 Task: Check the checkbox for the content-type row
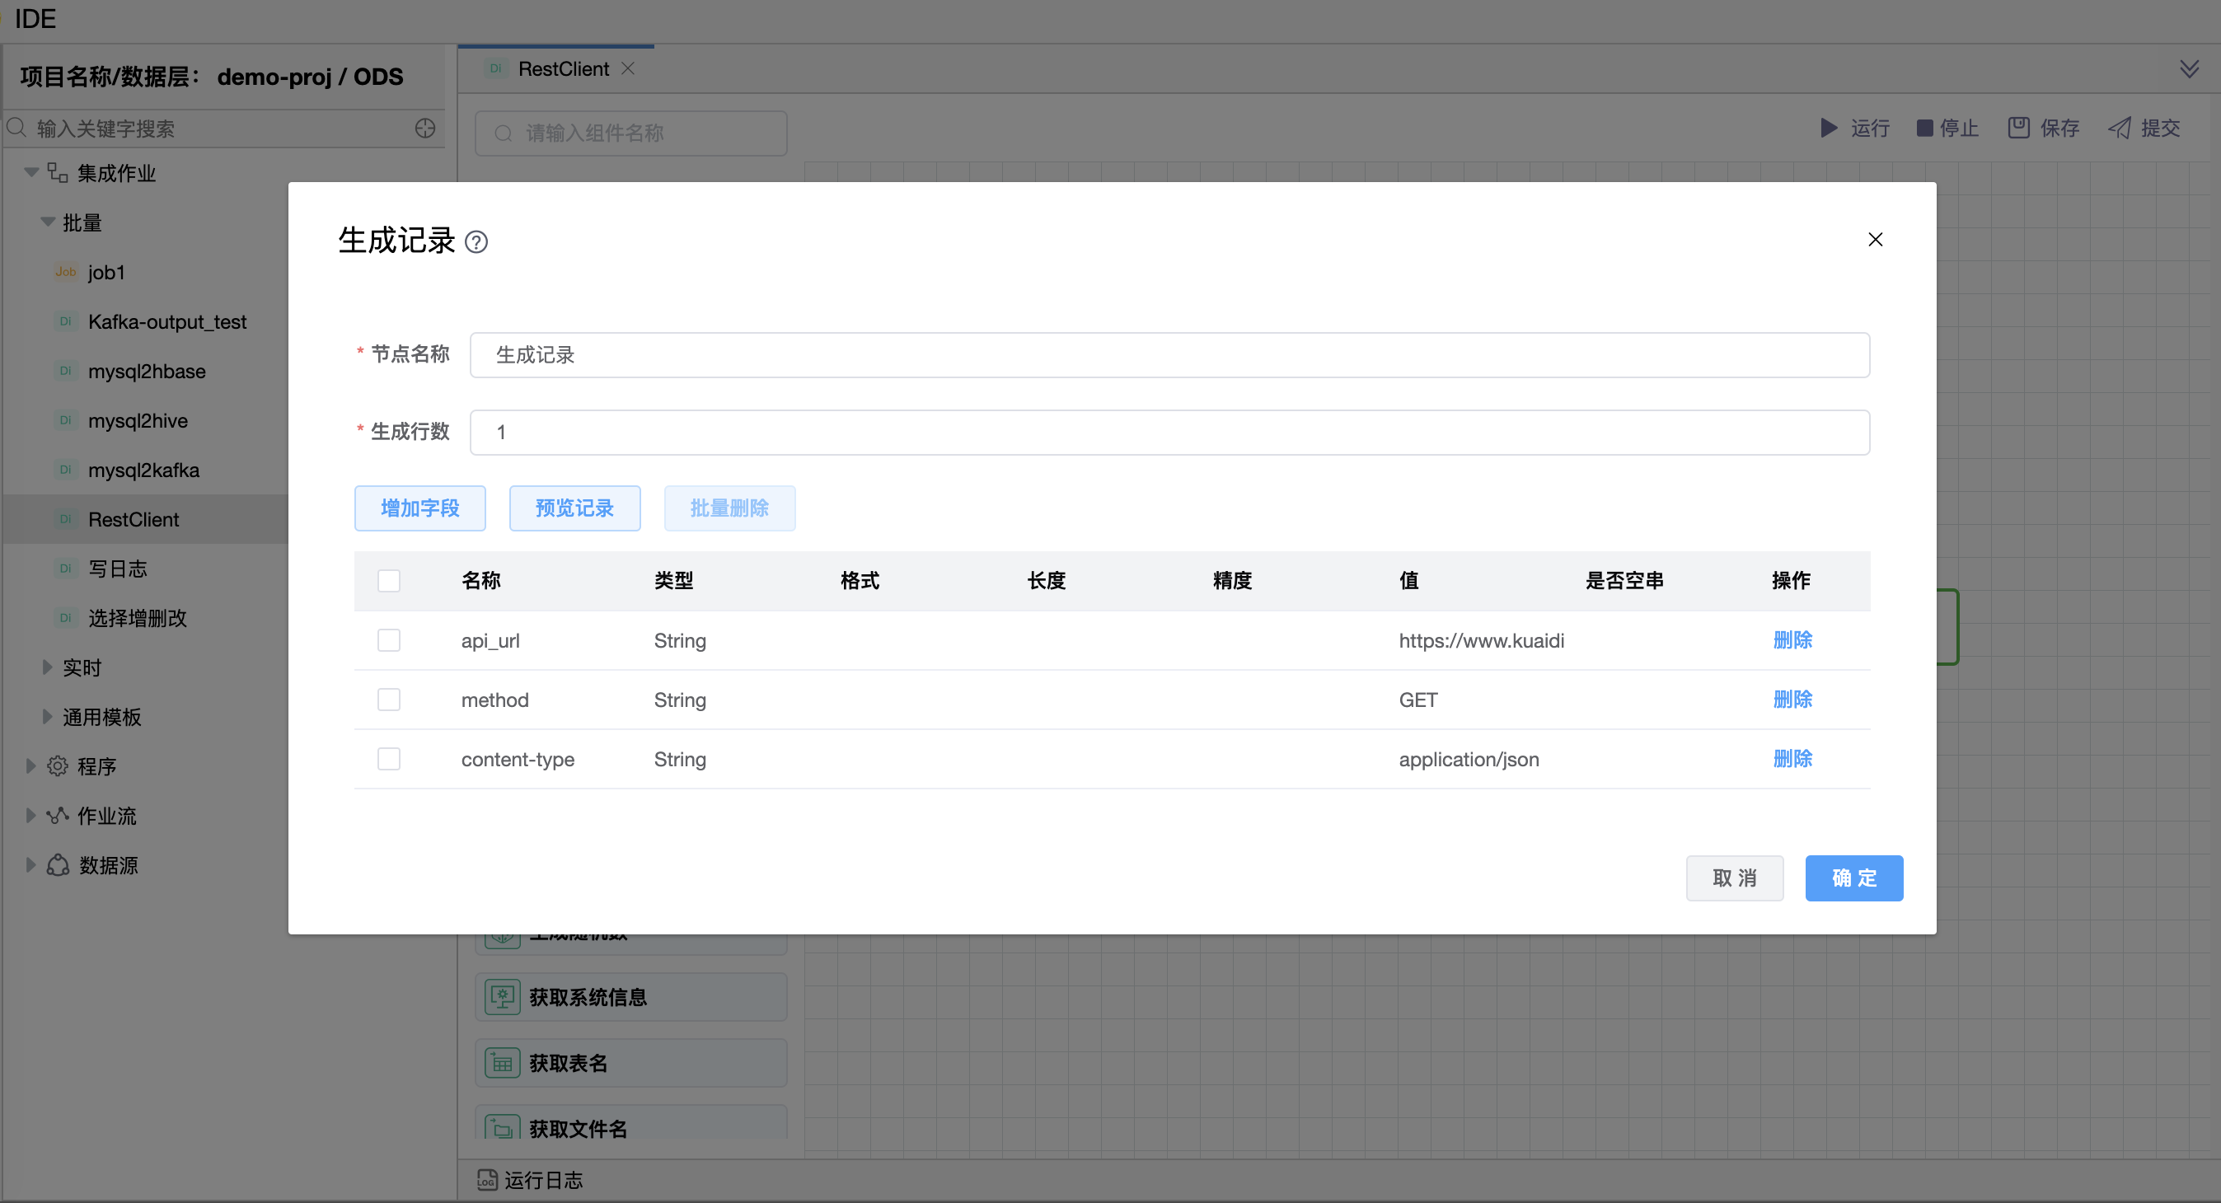[x=389, y=758]
